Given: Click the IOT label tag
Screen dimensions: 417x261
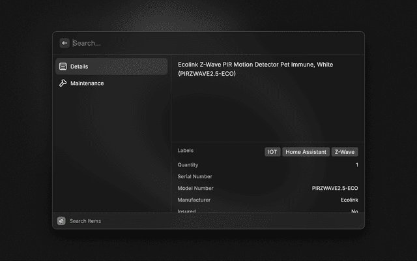Looking at the screenshot, I should [x=272, y=152].
